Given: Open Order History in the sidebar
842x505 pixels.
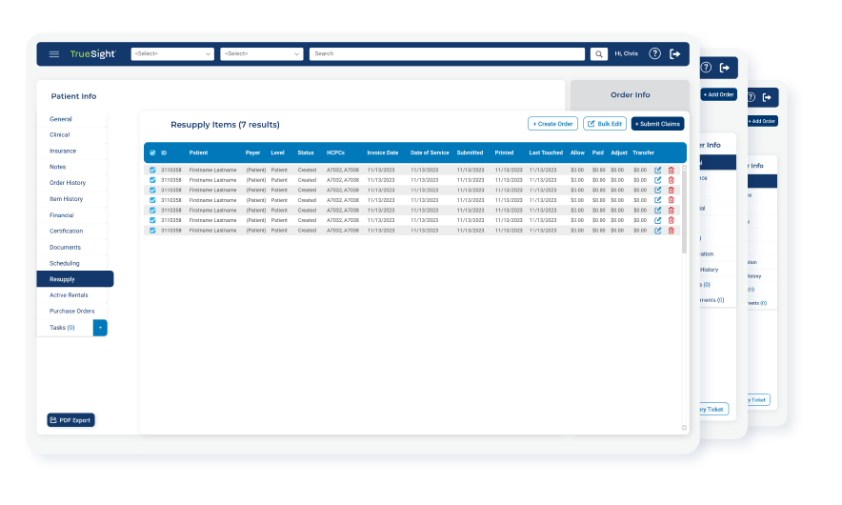Looking at the screenshot, I should coord(72,183).
